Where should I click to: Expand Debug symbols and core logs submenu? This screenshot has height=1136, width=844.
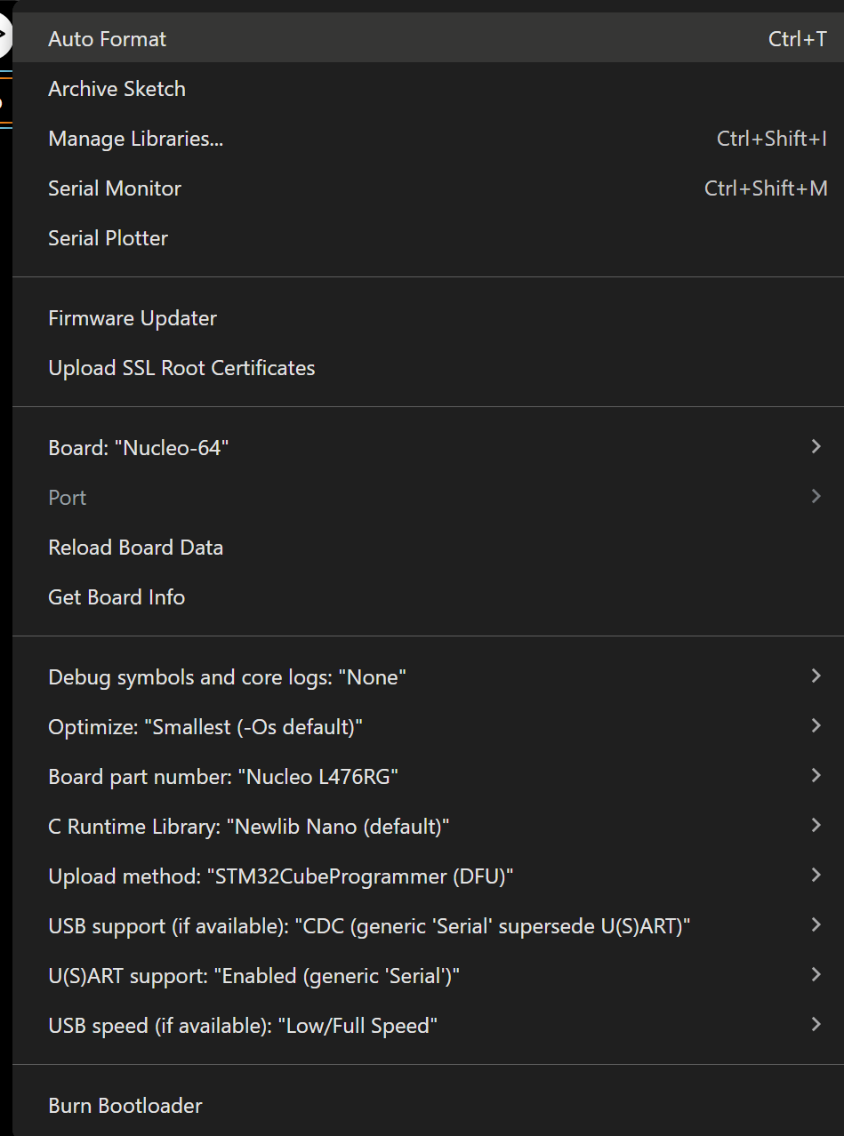227,677
